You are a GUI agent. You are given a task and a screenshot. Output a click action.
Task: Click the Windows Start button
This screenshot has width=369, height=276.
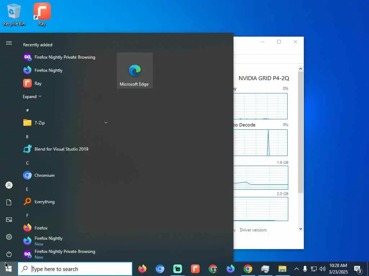coord(9,269)
